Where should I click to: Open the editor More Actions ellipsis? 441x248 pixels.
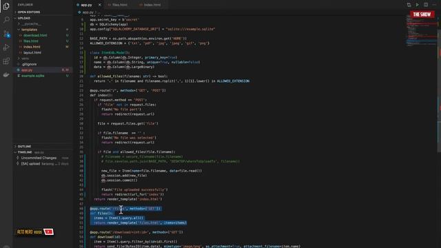pos(434,5)
